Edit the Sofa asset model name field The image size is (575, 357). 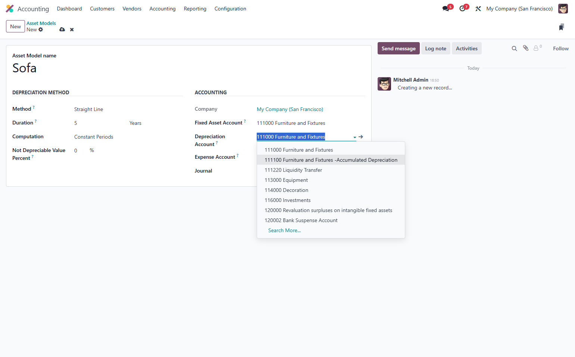pos(188,68)
